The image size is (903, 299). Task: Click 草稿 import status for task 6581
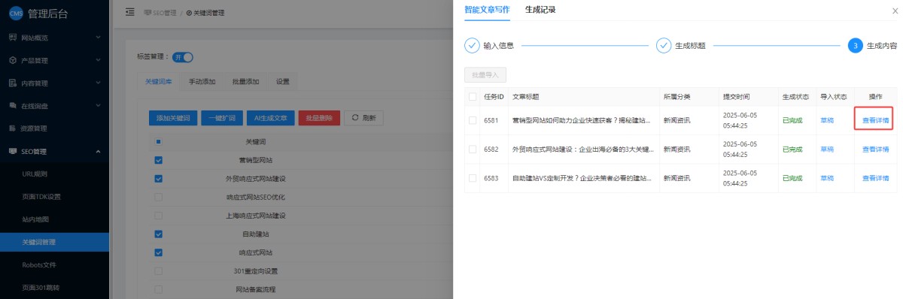(x=827, y=120)
